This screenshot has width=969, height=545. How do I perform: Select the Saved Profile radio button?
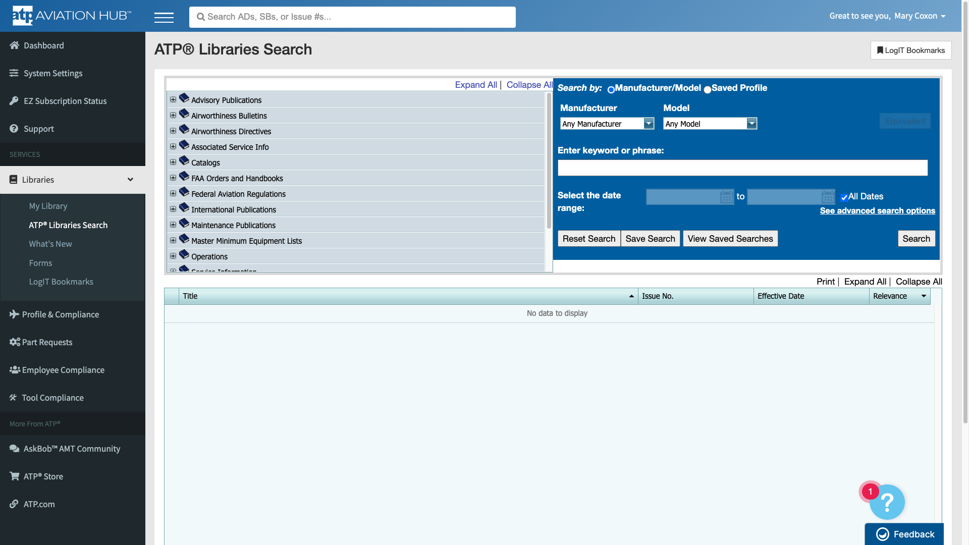707,90
